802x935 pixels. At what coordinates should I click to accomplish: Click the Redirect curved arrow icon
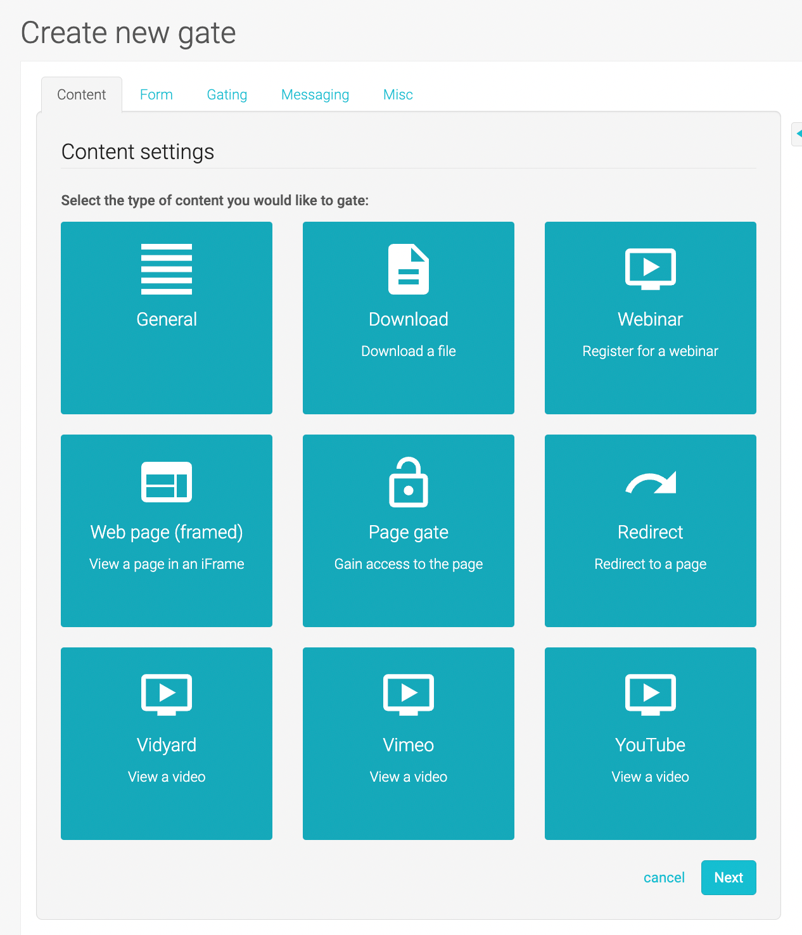click(651, 482)
